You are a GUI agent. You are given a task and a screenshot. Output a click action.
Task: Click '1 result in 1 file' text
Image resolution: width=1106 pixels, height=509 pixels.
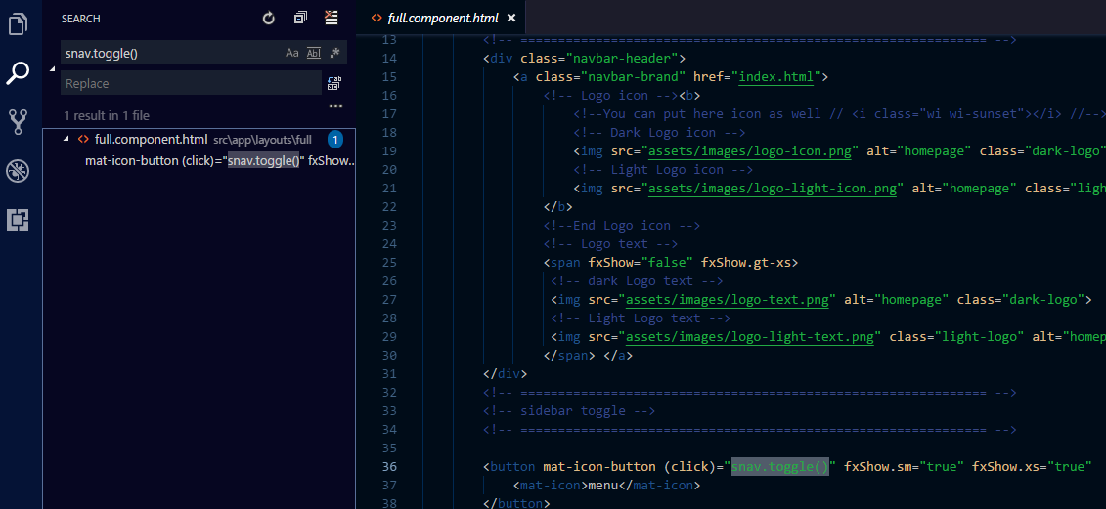click(107, 115)
